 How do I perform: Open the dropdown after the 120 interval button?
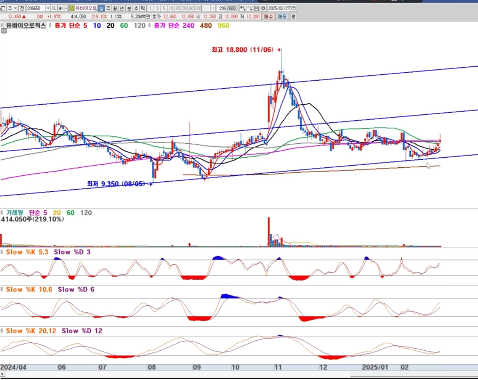[213, 8]
